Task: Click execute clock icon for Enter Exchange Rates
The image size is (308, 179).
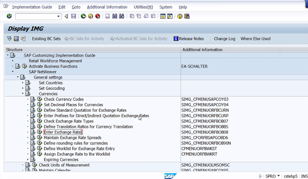Action: [39, 132]
